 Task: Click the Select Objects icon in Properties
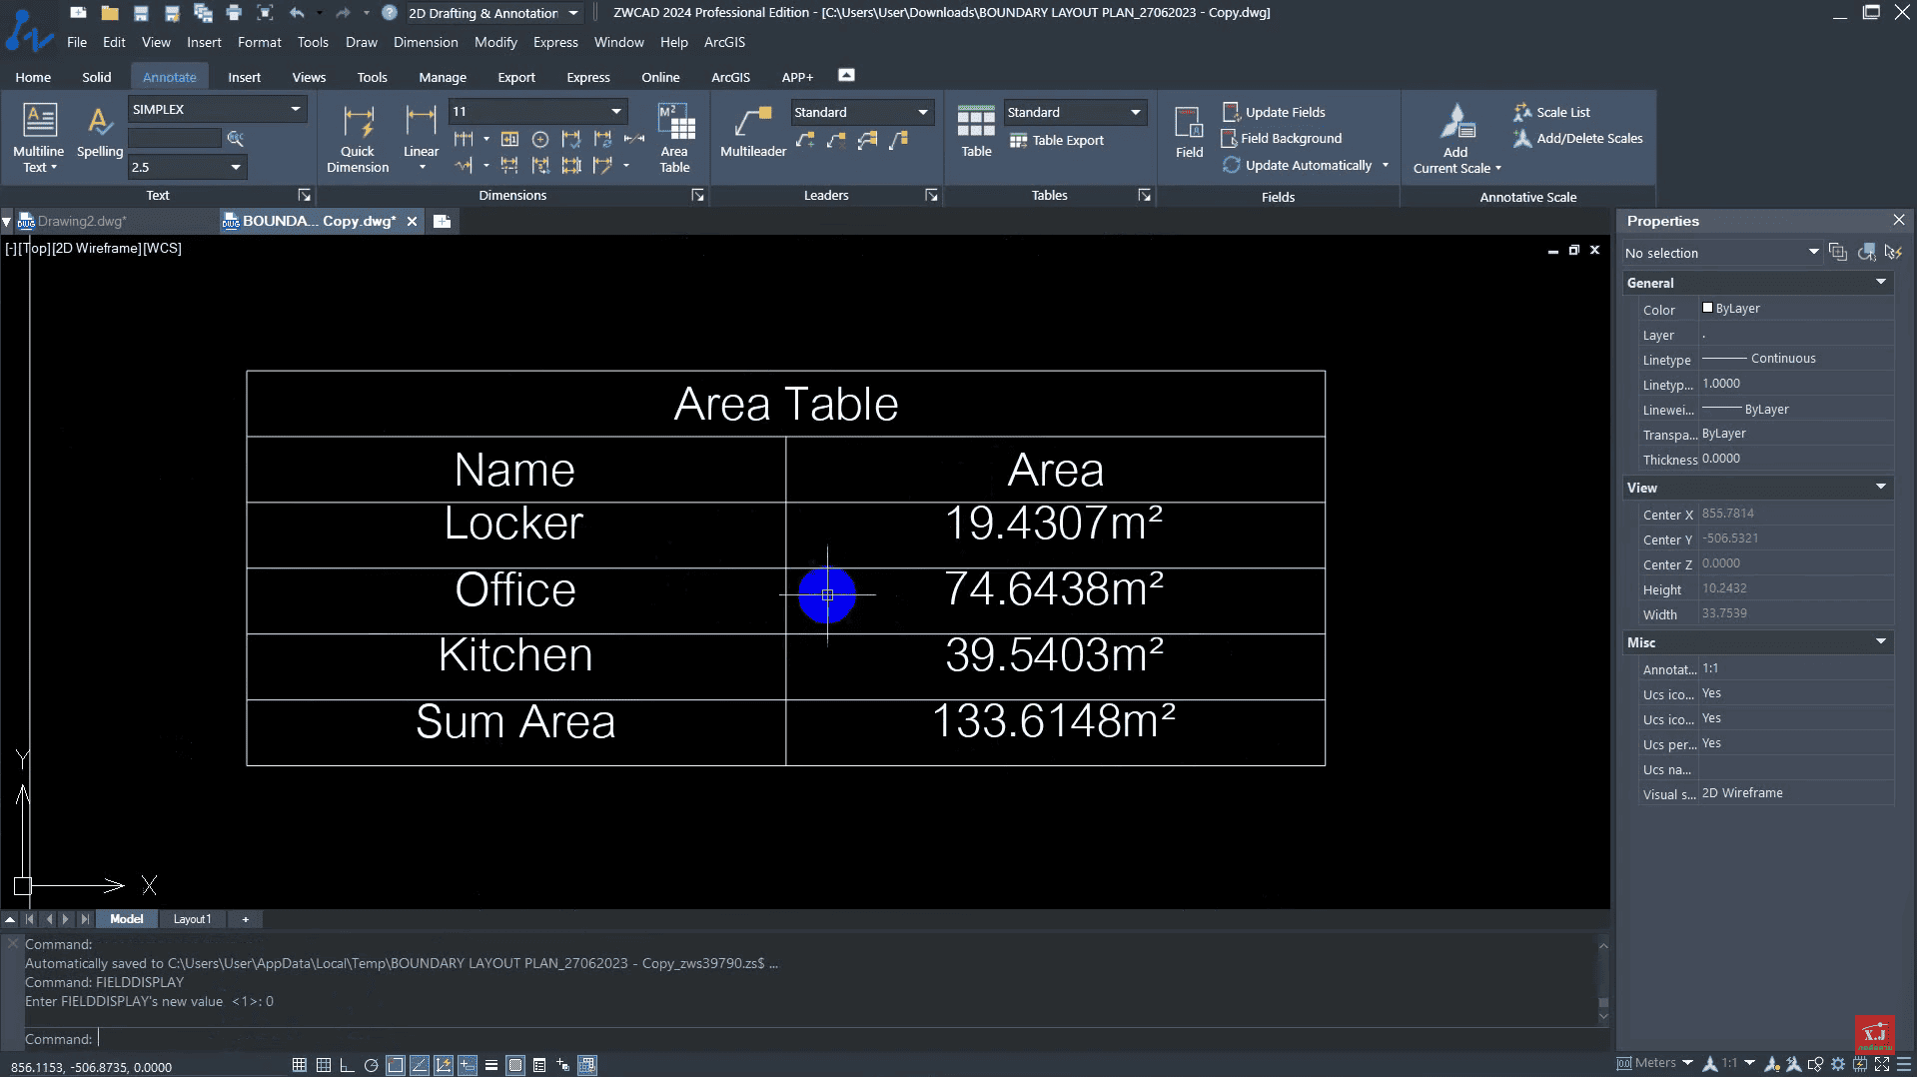tap(1866, 253)
